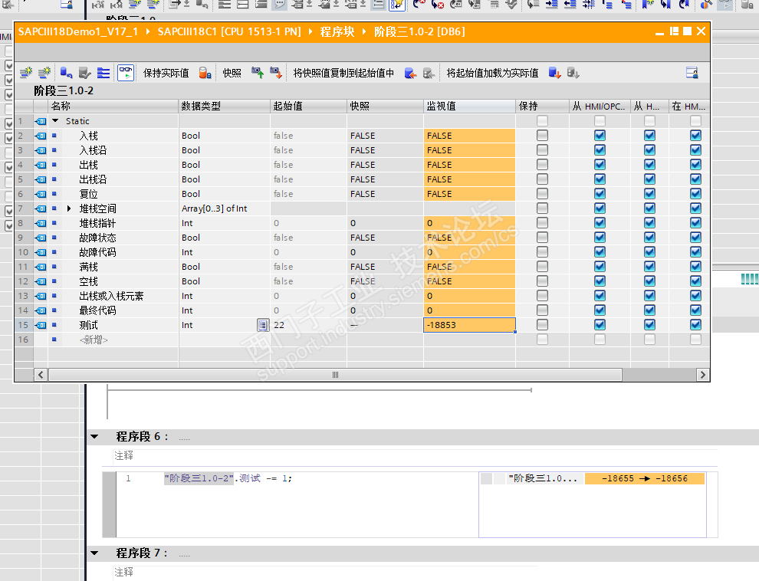
Task: Click the insert row toolbar icon
Action: [26, 73]
